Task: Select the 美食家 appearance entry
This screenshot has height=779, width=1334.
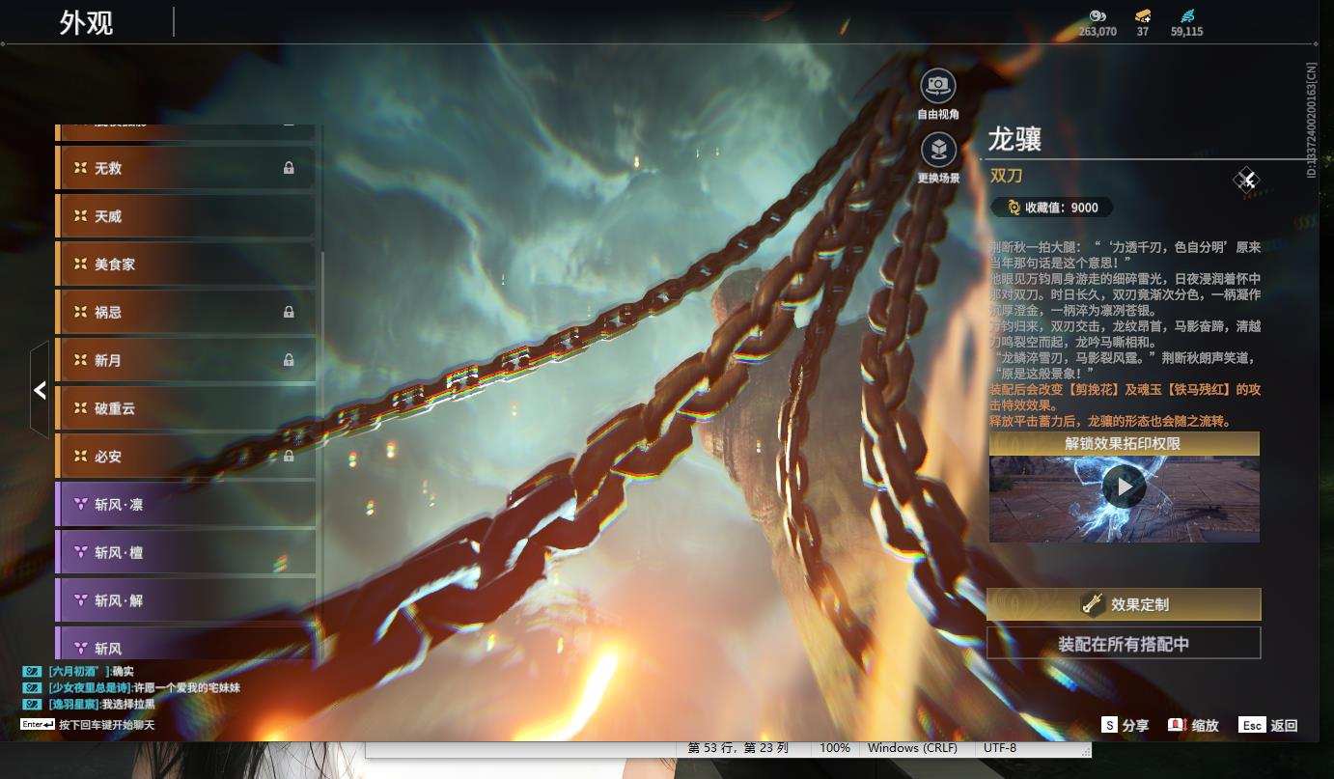Action: click(185, 264)
